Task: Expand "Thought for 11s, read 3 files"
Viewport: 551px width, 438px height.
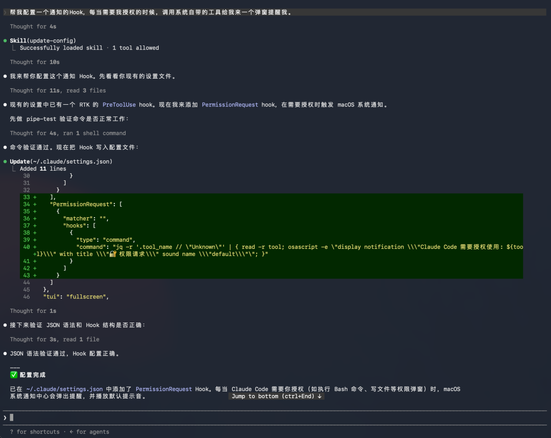Action: pos(58,90)
